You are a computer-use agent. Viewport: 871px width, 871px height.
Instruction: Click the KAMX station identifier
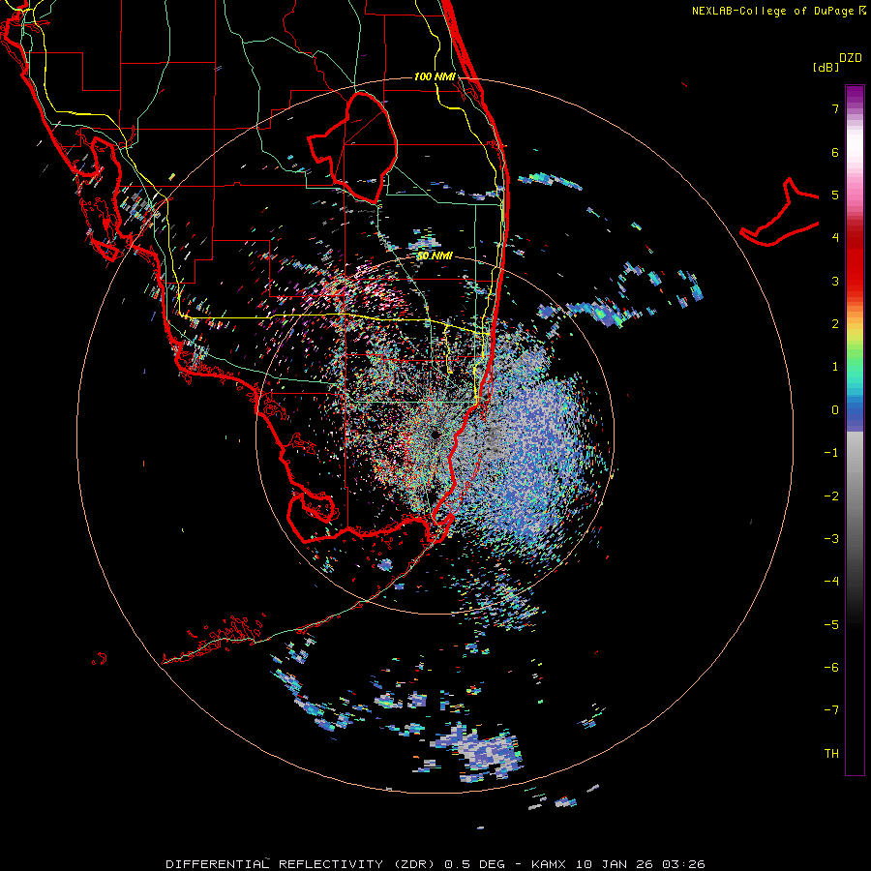point(549,864)
